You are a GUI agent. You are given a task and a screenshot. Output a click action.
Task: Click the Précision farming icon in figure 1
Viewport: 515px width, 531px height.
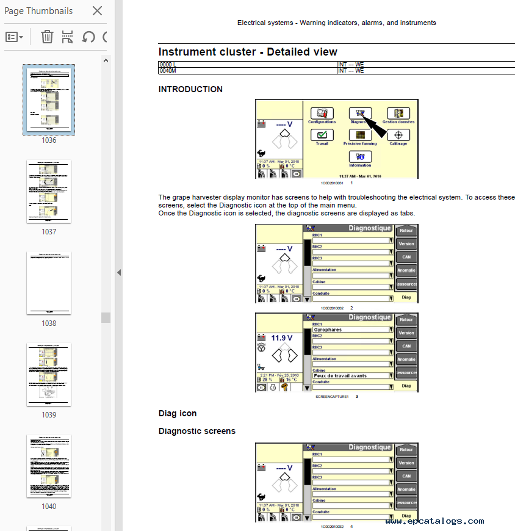point(360,135)
